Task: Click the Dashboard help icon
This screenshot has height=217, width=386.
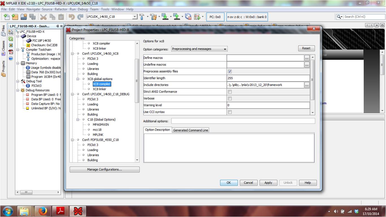Action: (x=11, y=59)
